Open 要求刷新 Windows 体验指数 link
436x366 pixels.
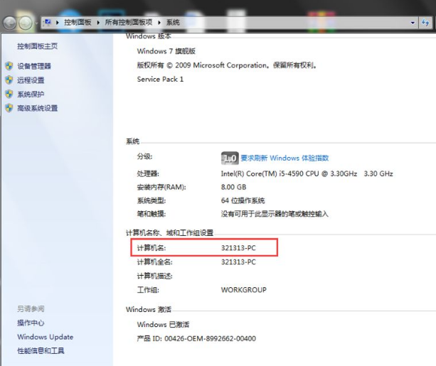pos(285,158)
